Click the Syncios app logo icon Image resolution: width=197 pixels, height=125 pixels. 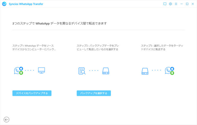pyautogui.click(x=4, y=4)
